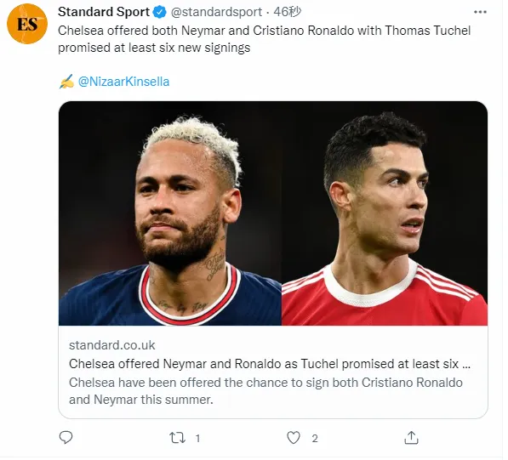Click the blue verified badge
508x460 pixels.
(160, 12)
